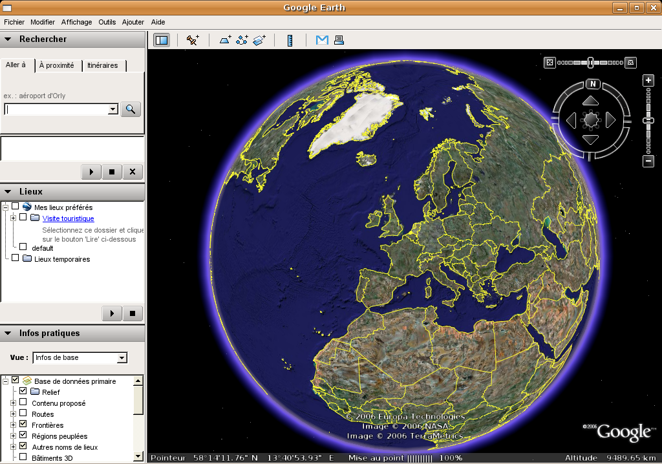662x464 pixels.
Task: Open the Modifier menu
Action: (x=43, y=22)
